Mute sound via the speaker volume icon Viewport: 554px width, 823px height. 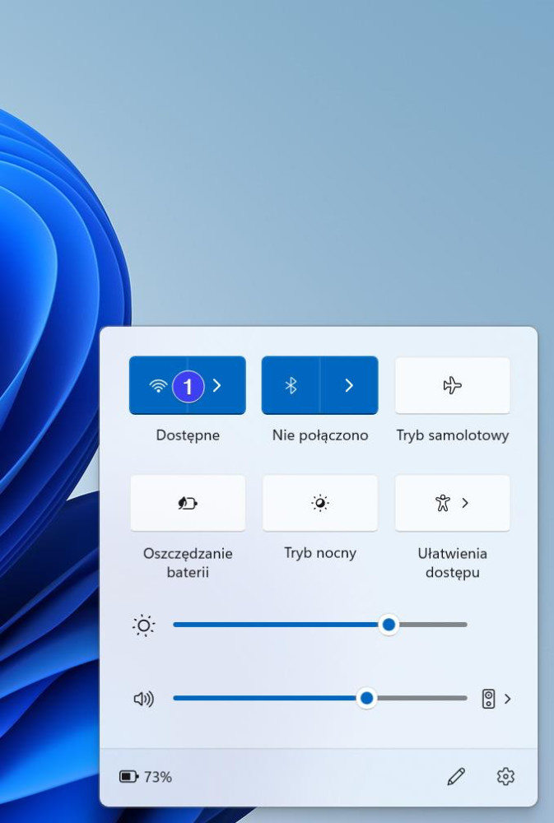143,699
